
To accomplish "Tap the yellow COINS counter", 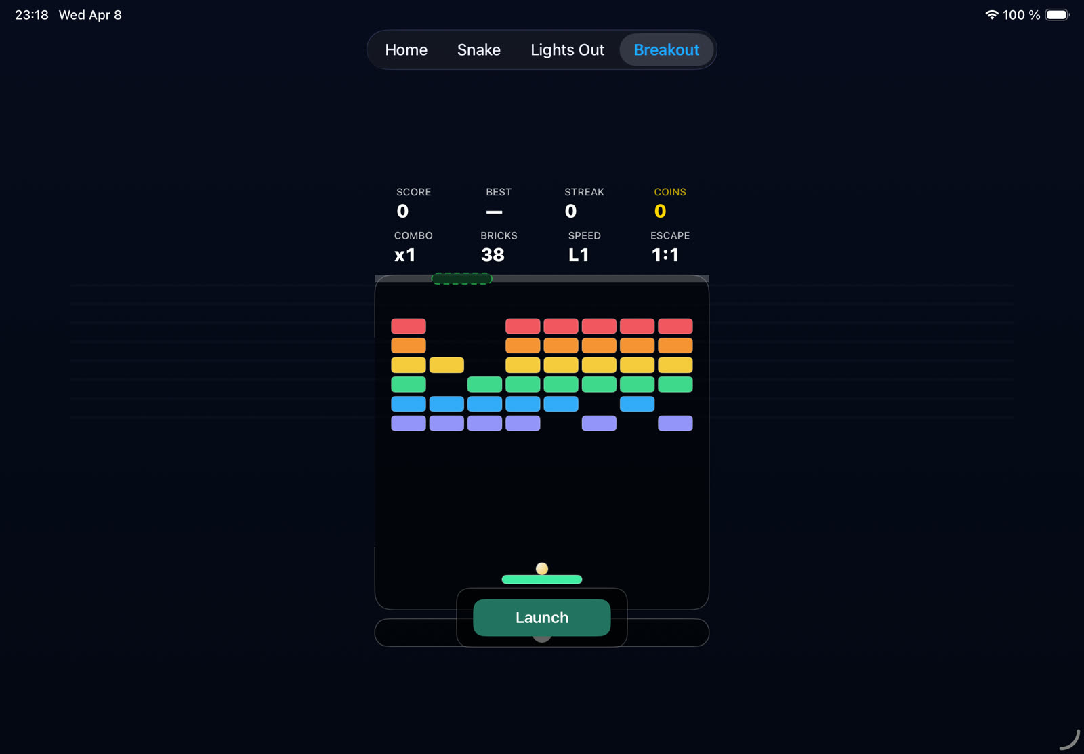I will click(x=661, y=212).
